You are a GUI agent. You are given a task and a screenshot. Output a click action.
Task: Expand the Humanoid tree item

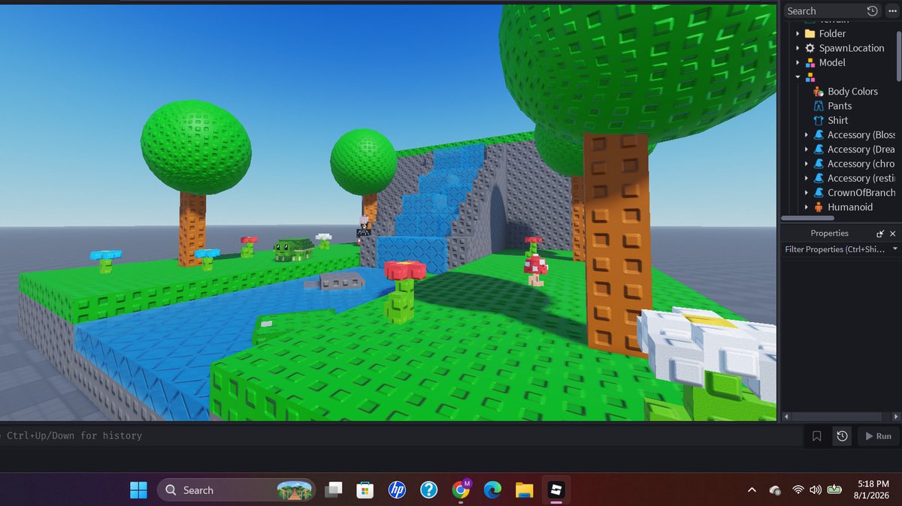807,207
